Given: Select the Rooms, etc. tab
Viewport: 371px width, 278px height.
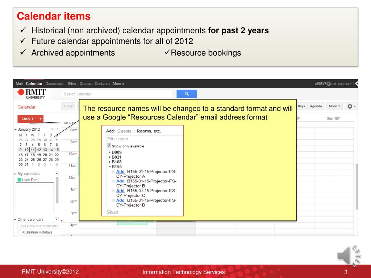Looking at the screenshot, I should coord(149,131).
